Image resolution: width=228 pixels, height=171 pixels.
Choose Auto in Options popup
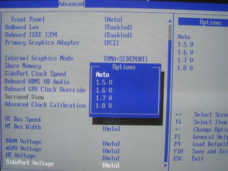(x=103, y=75)
